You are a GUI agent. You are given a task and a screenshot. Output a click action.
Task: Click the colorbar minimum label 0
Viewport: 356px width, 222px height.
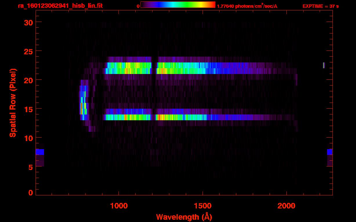138,6
